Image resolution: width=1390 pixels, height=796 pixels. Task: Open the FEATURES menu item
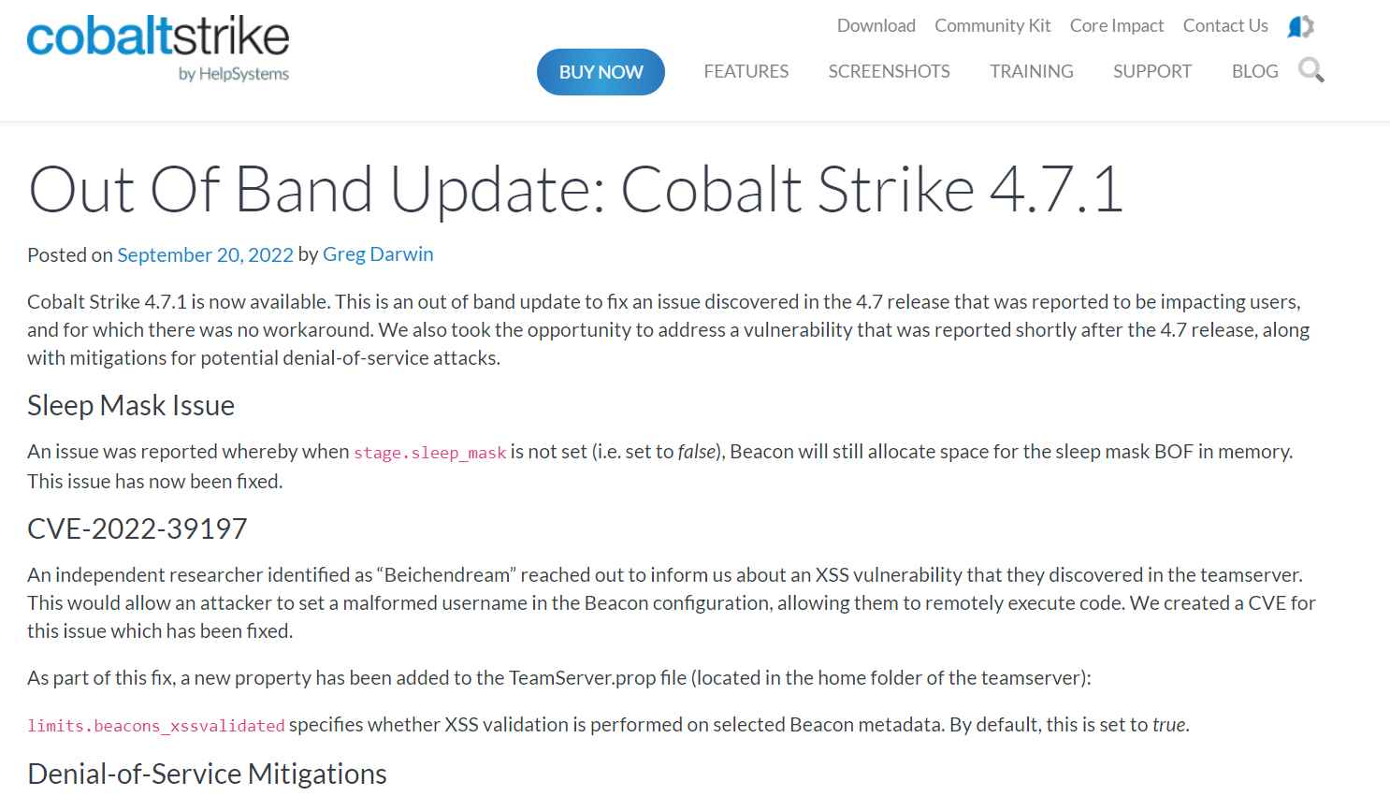click(x=746, y=71)
